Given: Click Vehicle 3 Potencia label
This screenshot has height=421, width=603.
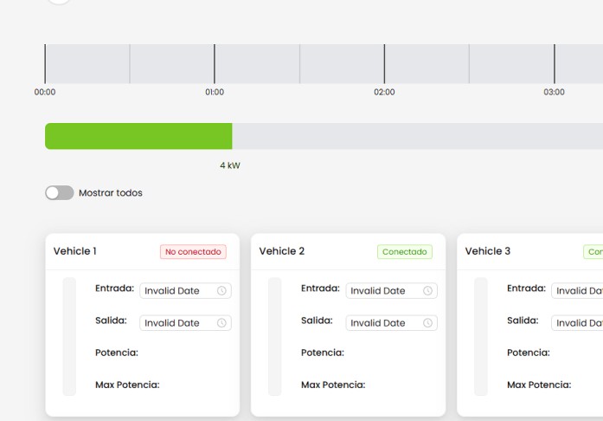Looking at the screenshot, I should [529, 353].
